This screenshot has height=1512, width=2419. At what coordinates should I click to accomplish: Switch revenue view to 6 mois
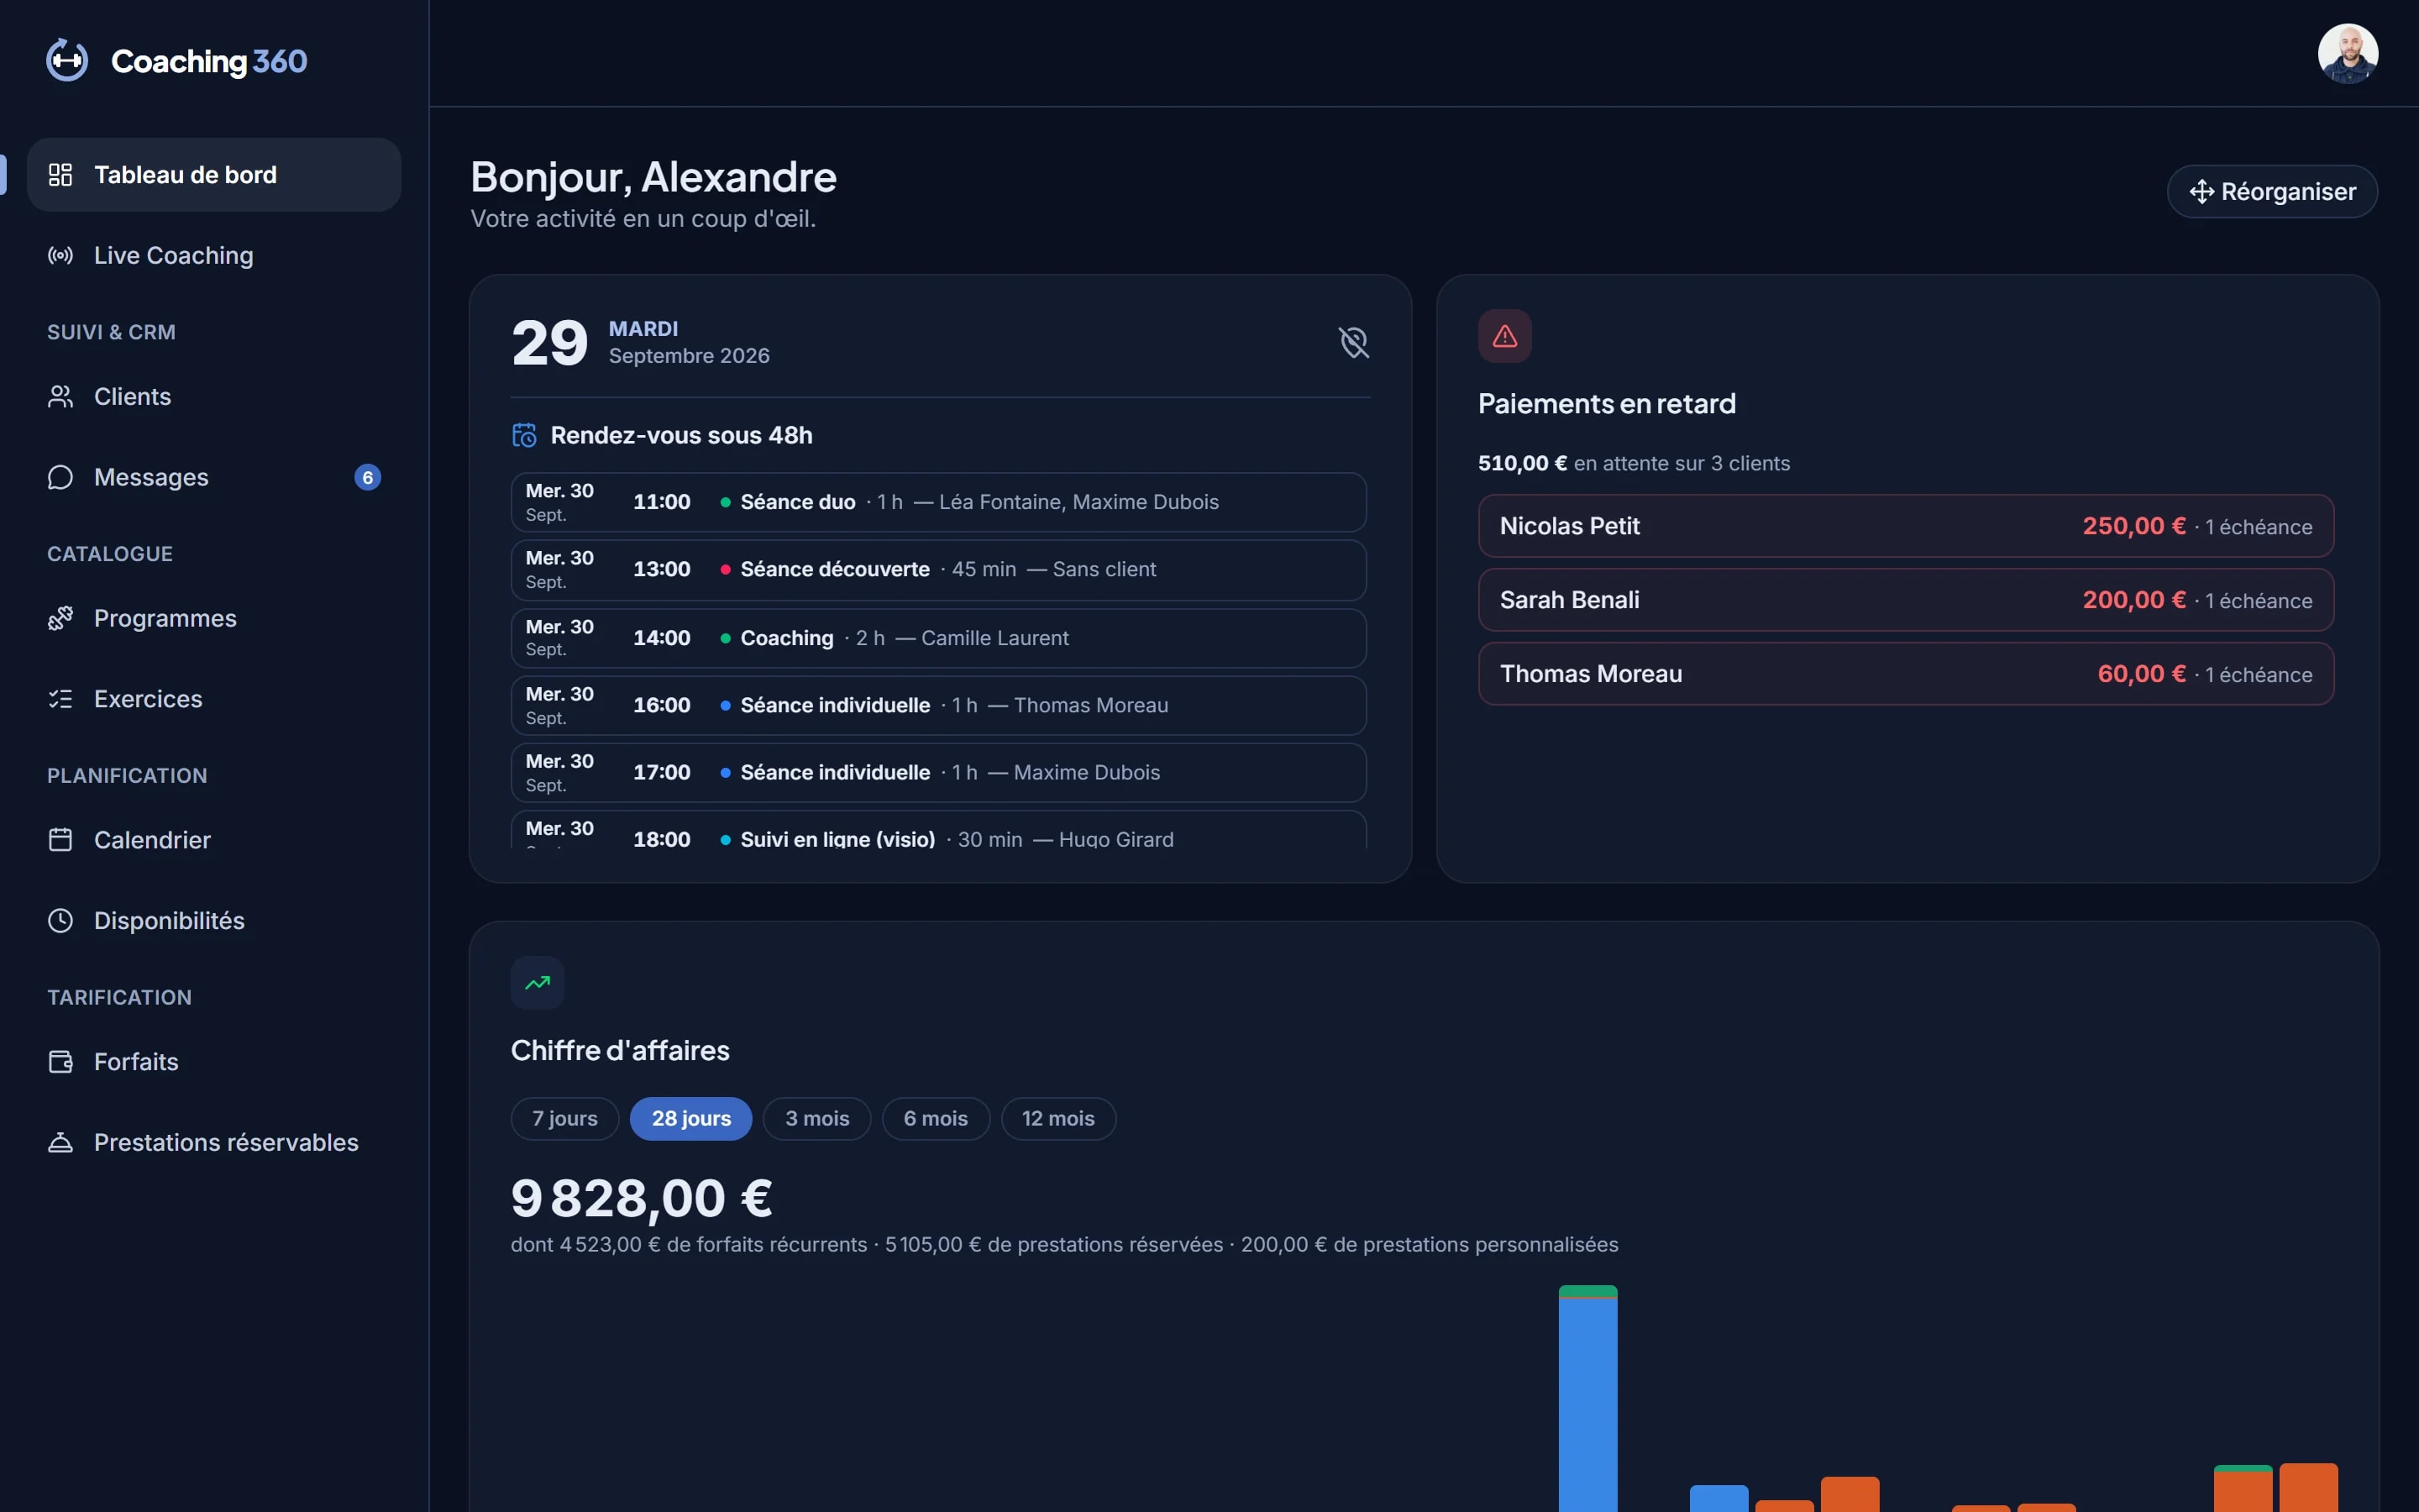point(936,1118)
